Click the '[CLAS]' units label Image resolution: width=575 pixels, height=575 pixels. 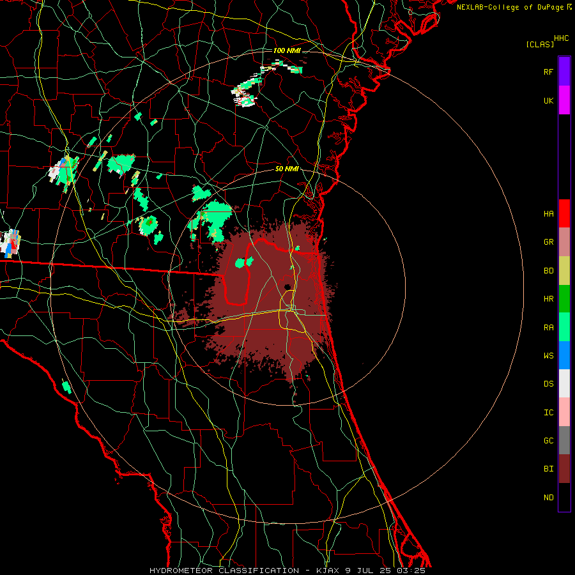pyautogui.click(x=540, y=45)
